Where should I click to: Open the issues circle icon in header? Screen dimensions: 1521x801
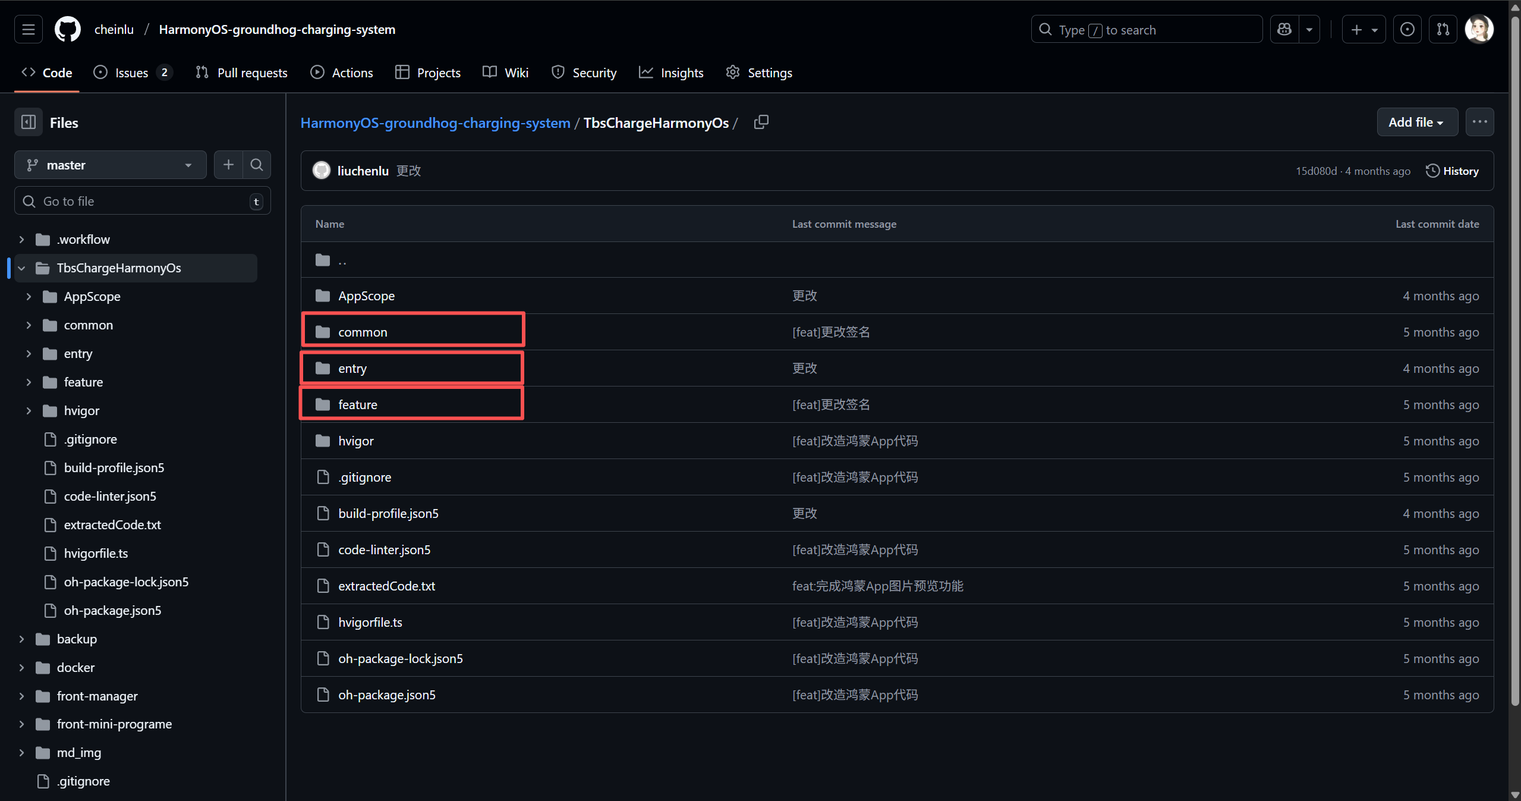1407,29
